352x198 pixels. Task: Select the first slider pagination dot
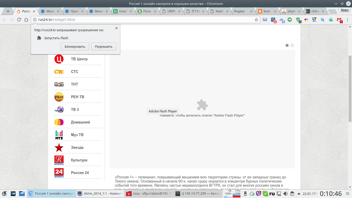click(287, 45)
